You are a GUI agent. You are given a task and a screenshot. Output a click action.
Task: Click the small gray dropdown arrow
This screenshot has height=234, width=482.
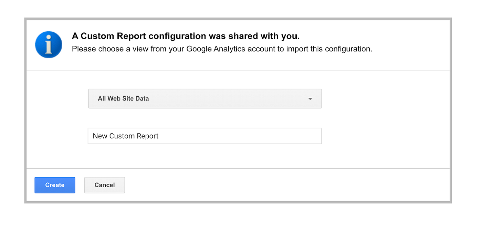(310, 99)
